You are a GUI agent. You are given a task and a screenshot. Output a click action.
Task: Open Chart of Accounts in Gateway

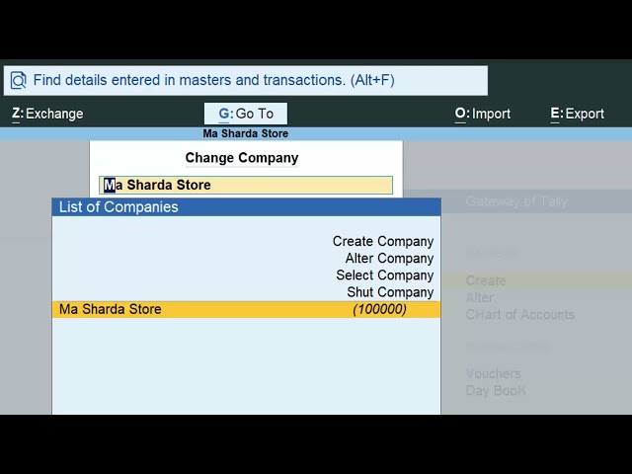520,314
